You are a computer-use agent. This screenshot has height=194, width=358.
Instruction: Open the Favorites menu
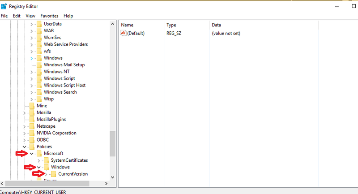49,16
